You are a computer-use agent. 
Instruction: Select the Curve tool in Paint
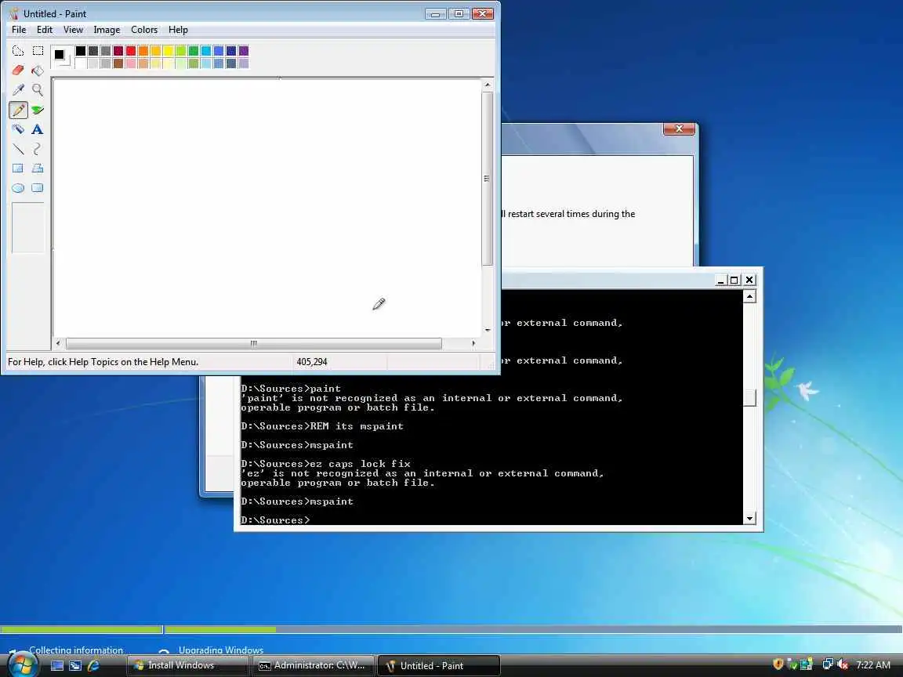(38, 149)
